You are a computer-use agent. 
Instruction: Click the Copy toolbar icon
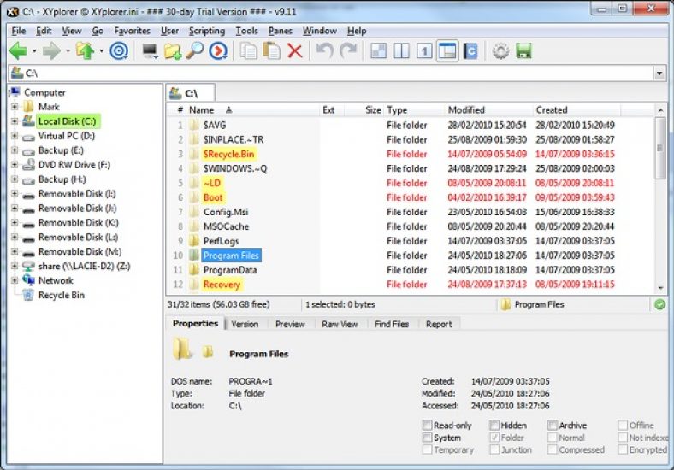(x=249, y=51)
